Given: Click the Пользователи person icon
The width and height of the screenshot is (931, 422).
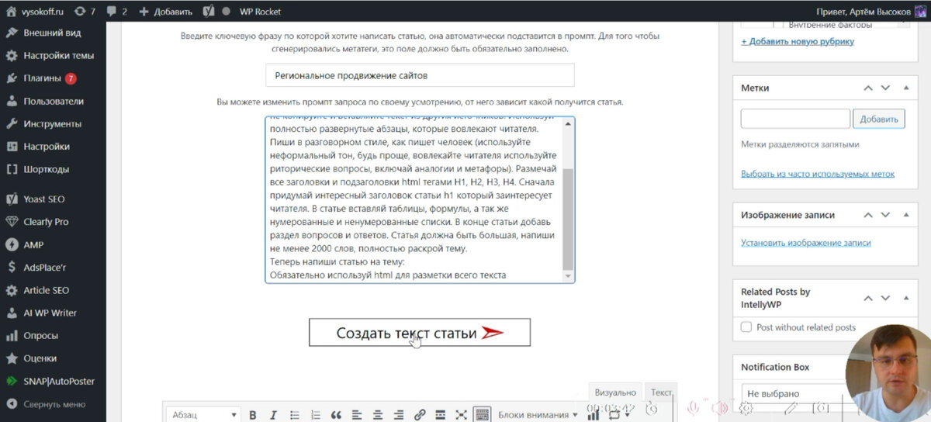Looking at the screenshot, I should click(12, 101).
